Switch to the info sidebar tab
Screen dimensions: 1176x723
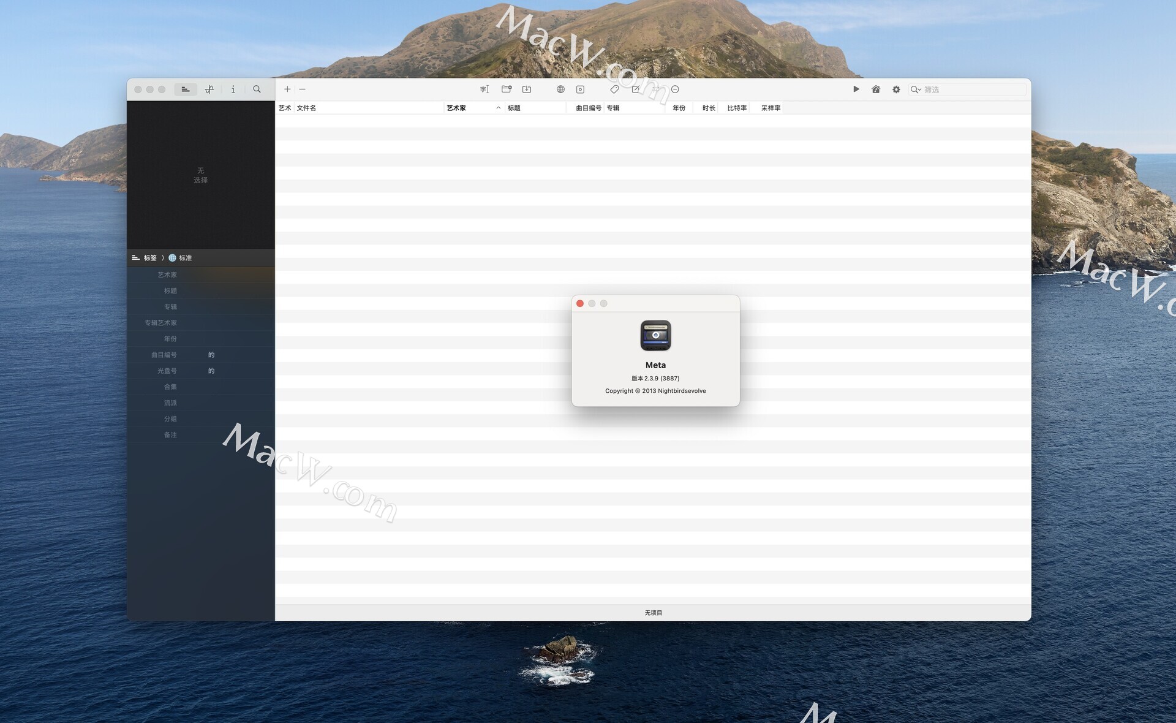(x=233, y=89)
